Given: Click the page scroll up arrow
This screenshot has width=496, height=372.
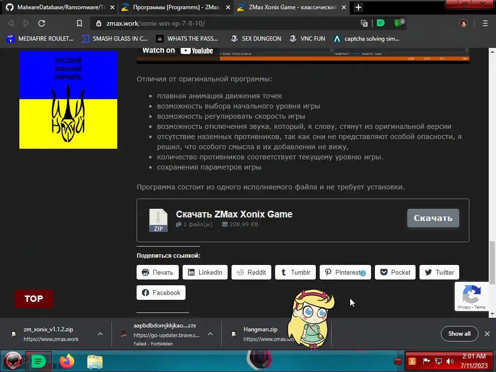Looking at the screenshot, I should [x=492, y=51].
